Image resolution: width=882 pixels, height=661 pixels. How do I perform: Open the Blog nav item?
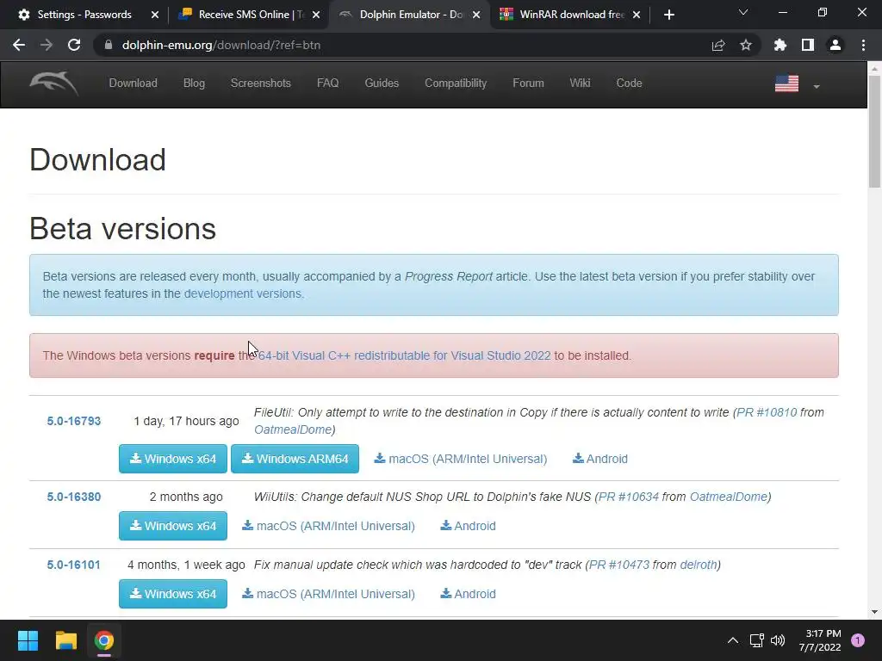tap(194, 83)
